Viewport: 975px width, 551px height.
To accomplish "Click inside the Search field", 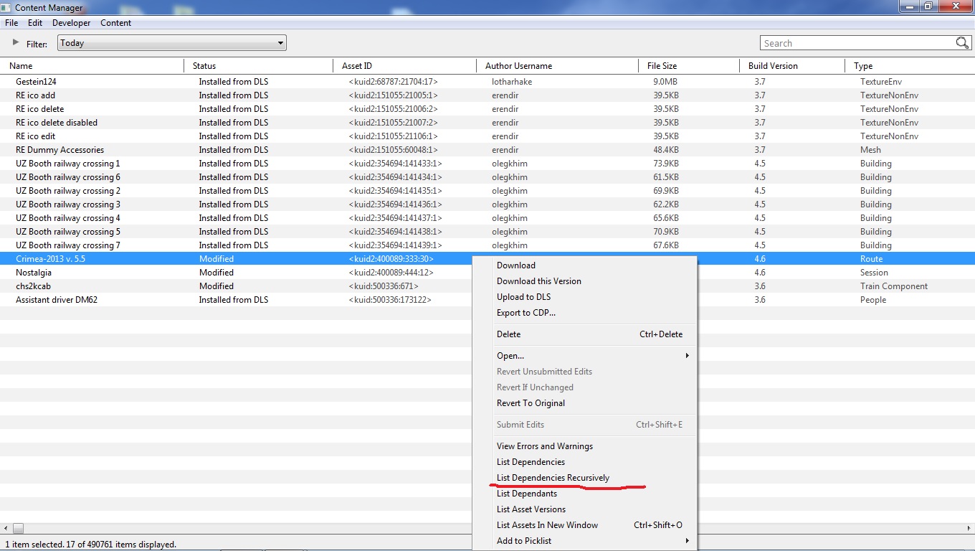I will [857, 43].
